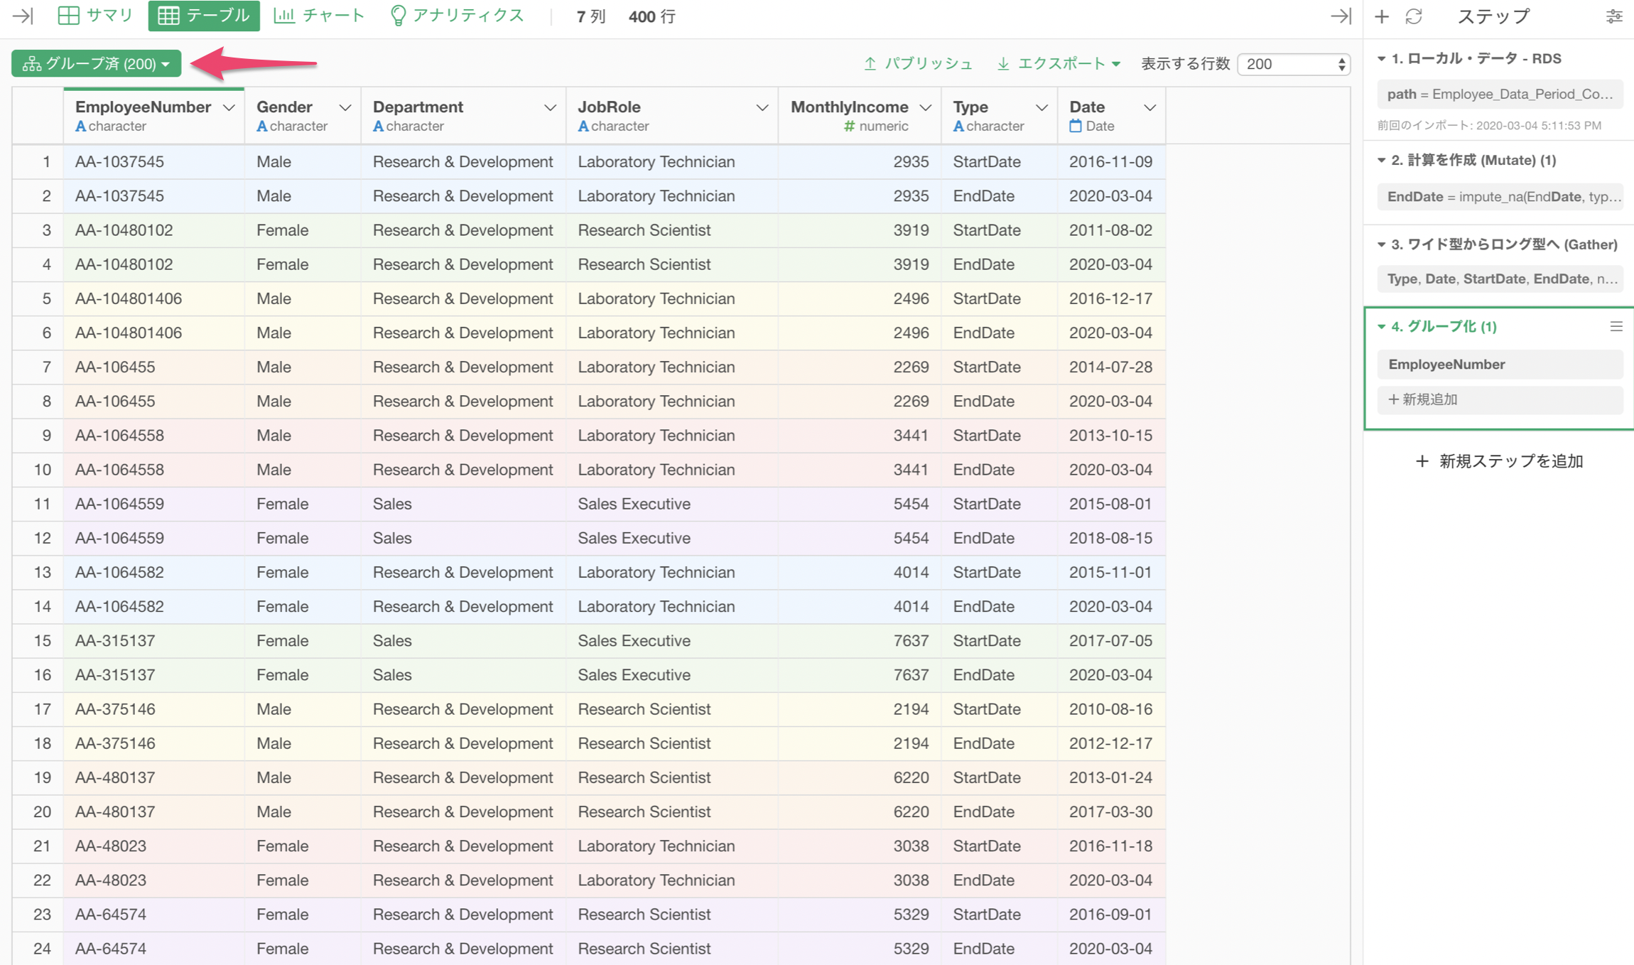Open JobRole column menu chevron
The height and width of the screenshot is (965, 1634).
coord(762,108)
